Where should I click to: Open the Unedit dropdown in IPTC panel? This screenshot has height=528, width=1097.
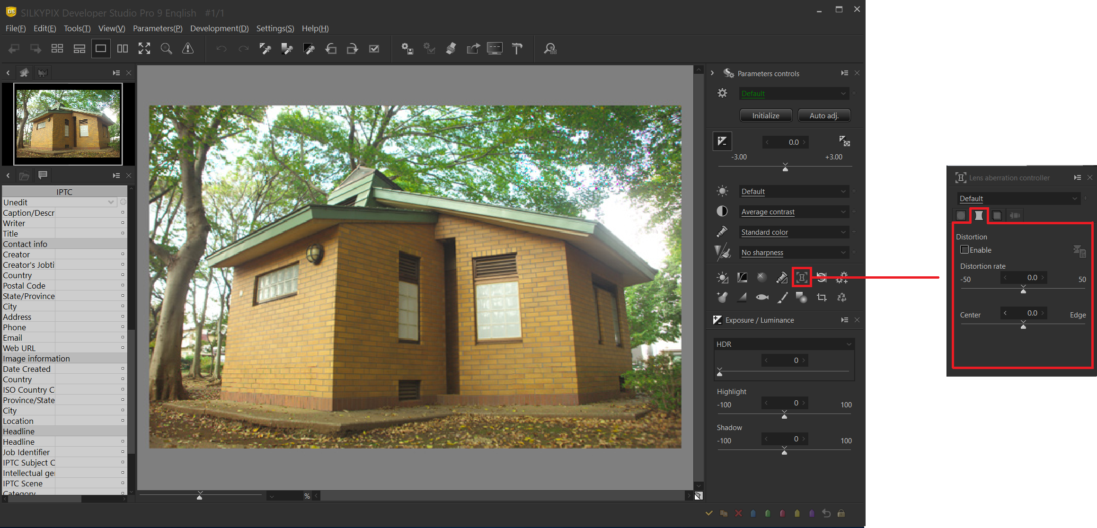(59, 202)
